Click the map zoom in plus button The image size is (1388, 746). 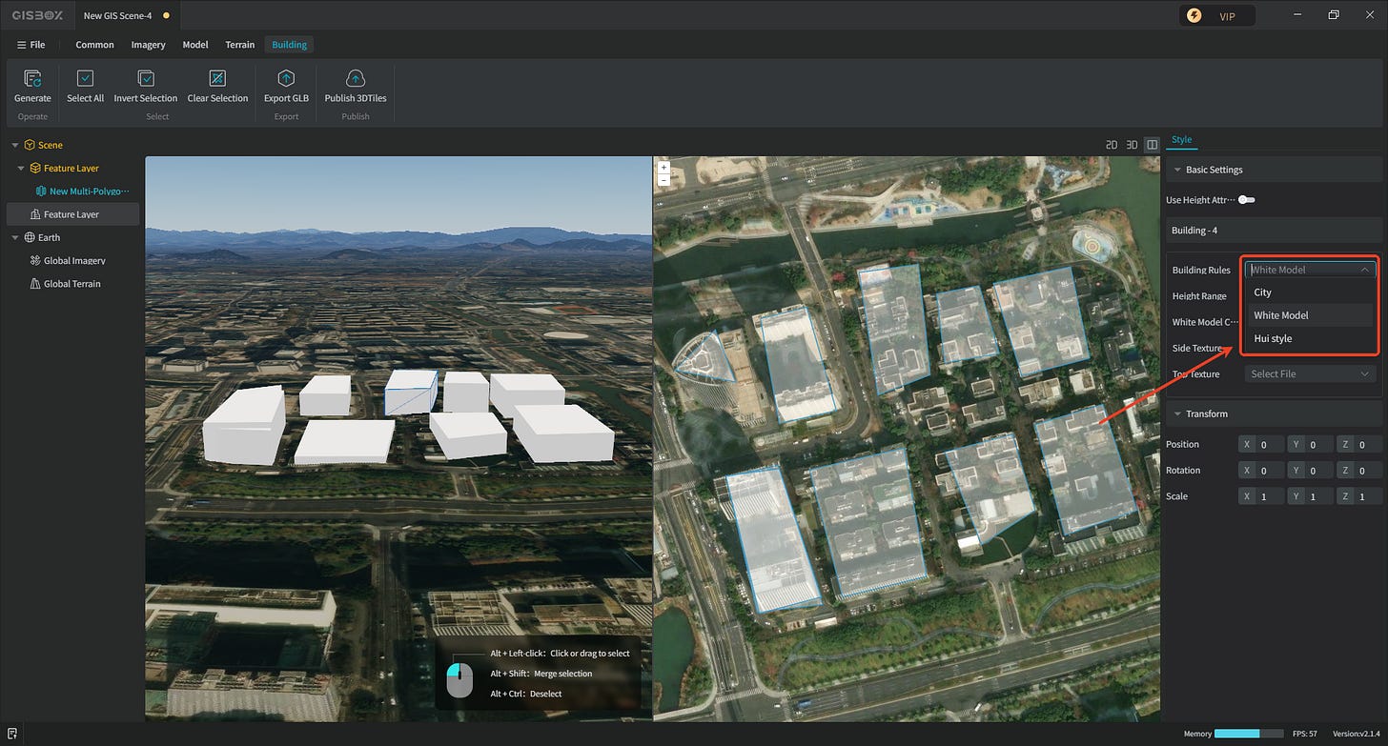coord(663,168)
